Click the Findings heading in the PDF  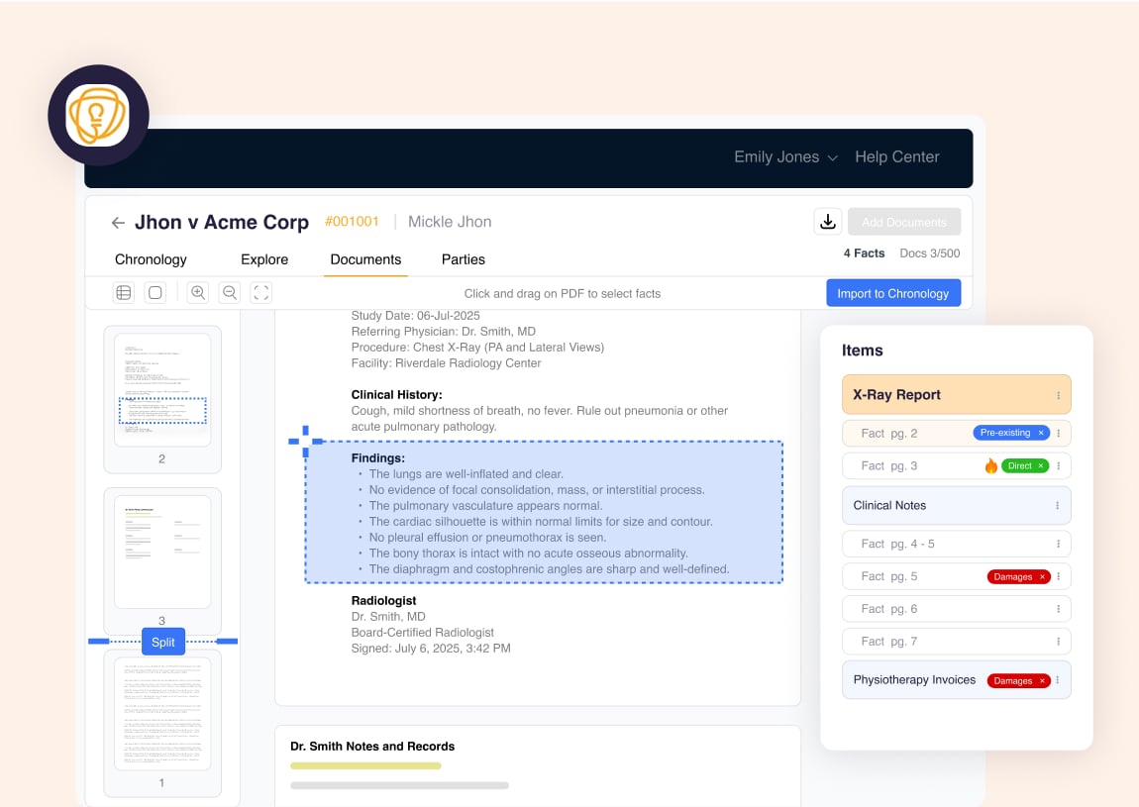[x=377, y=457]
